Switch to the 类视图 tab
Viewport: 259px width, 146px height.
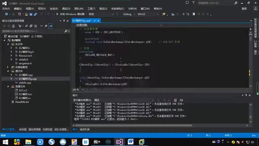23,129
